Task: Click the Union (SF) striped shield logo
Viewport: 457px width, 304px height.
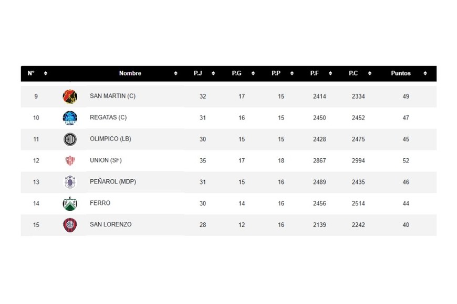Action: 70,161
